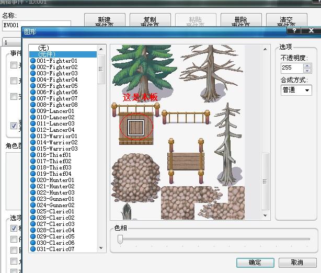Screen dimensions: 321x273
Task: Select 008-Fighter08 icon
Action: 33,105
